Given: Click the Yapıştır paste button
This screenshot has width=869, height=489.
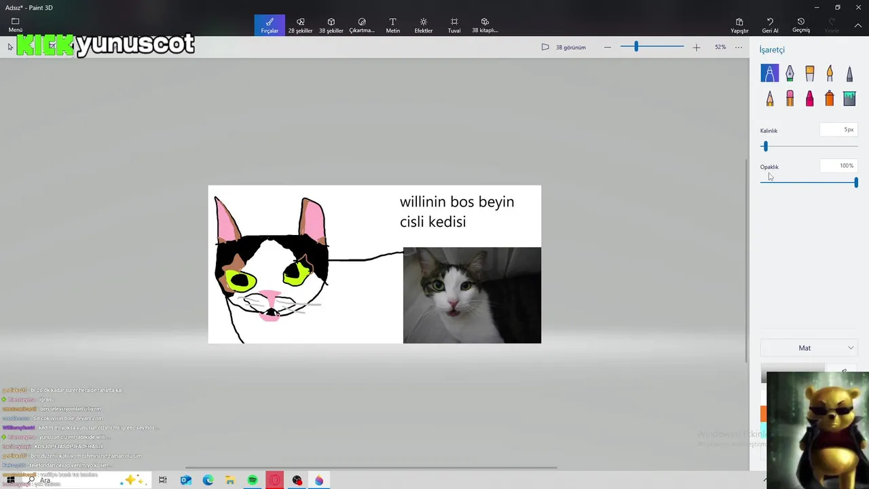Looking at the screenshot, I should (739, 25).
